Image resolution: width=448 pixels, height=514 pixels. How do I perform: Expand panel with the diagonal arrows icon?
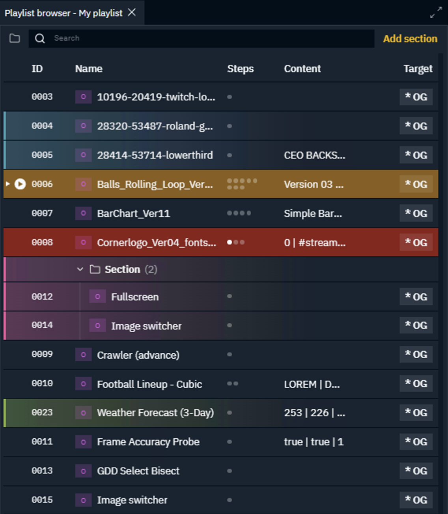pyautogui.click(x=436, y=13)
